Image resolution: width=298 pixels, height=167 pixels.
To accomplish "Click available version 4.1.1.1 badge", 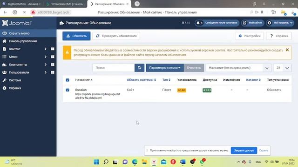I will (207, 90).
